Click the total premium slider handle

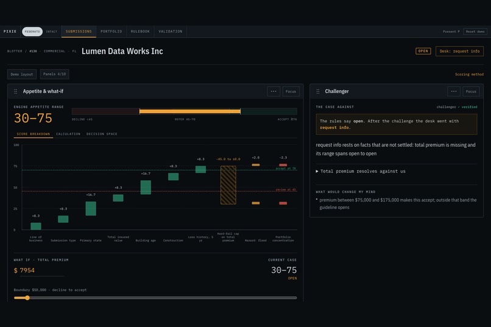[27, 298]
